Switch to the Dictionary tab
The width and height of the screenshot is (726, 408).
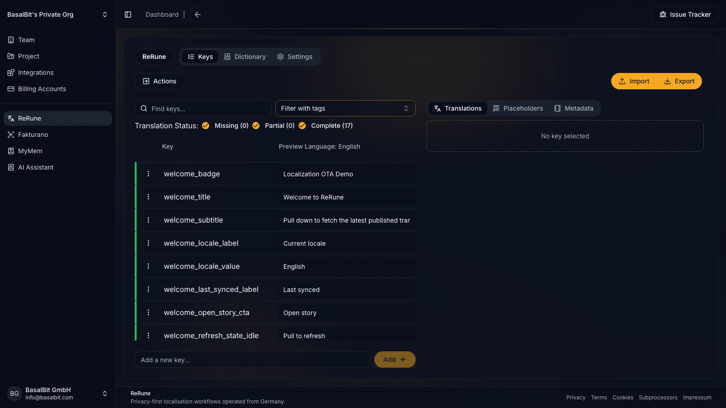click(x=245, y=57)
